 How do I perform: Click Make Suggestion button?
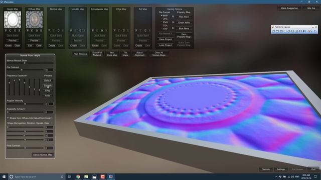[x=289, y=8]
